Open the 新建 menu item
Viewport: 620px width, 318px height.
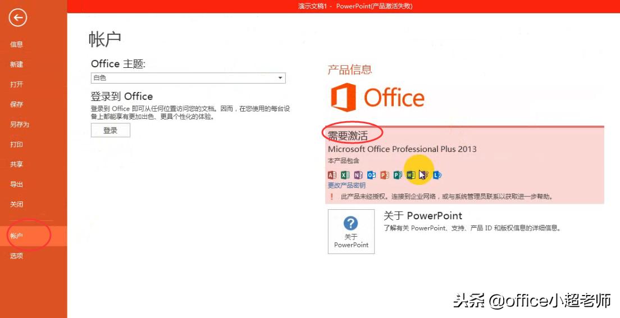(17, 64)
